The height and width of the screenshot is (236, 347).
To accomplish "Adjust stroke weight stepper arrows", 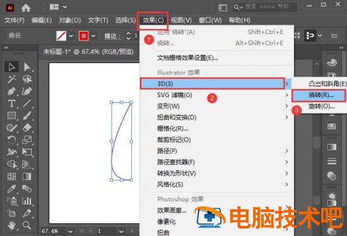I will 128,35.
